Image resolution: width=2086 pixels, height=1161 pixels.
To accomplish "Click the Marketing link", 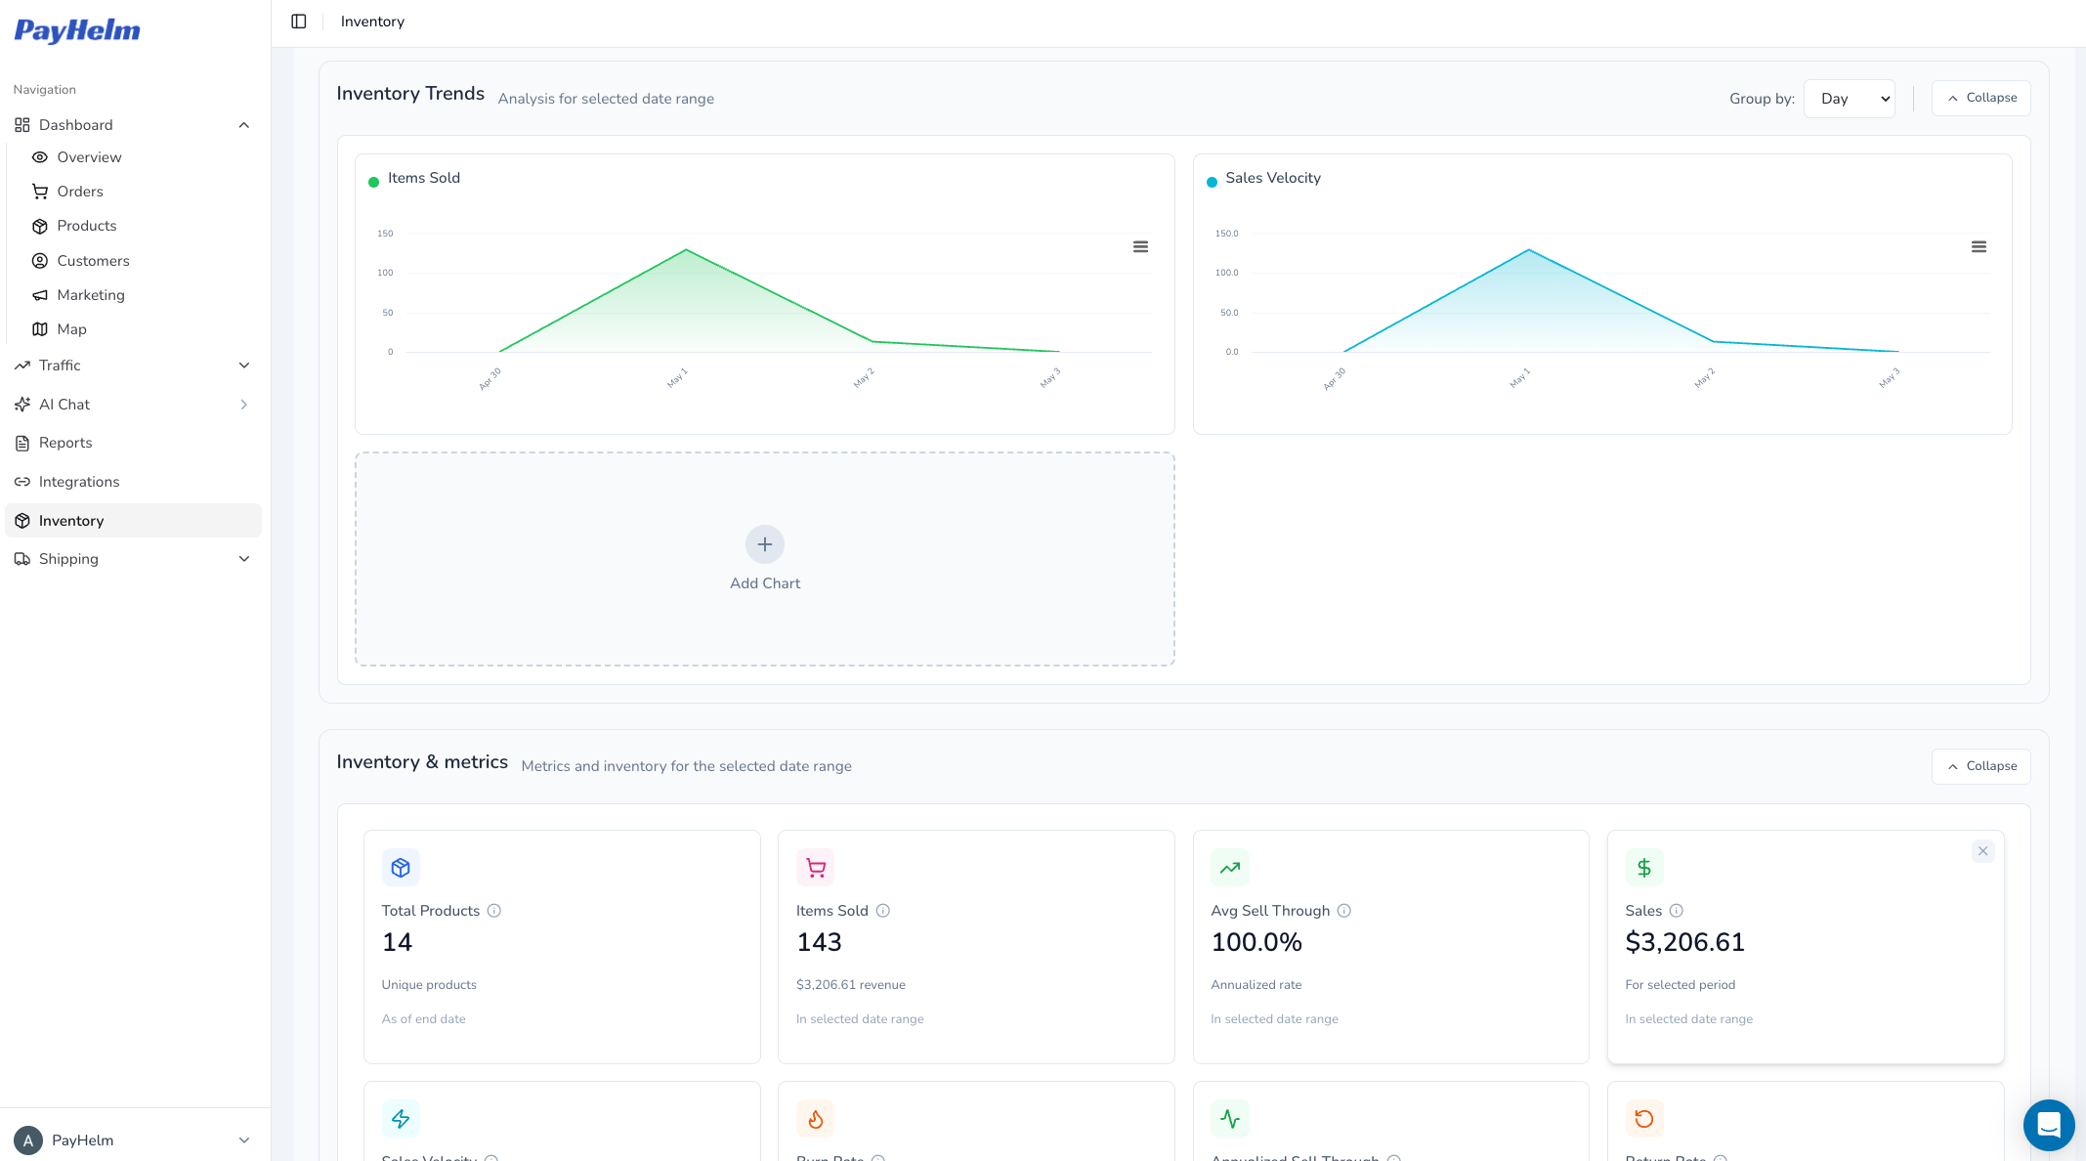I will click(x=91, y=295).
